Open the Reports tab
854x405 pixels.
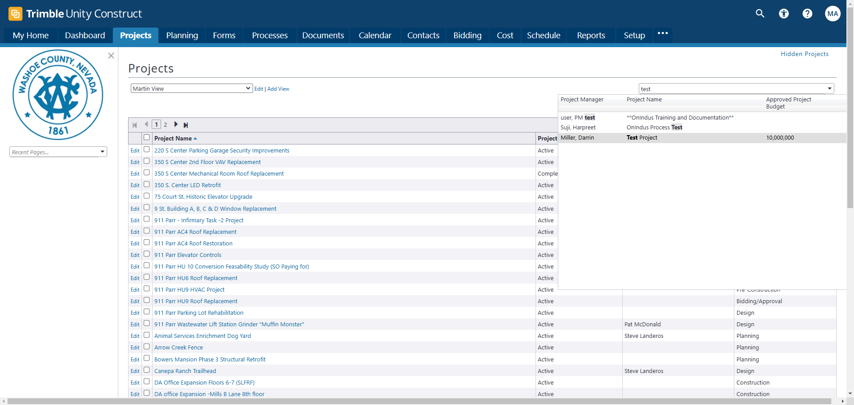[x=591, y=36]
